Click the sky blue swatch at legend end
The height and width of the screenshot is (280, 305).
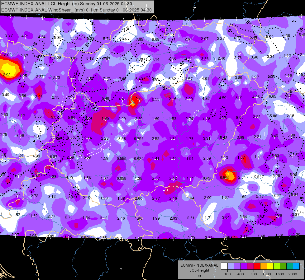coord(296,266)
